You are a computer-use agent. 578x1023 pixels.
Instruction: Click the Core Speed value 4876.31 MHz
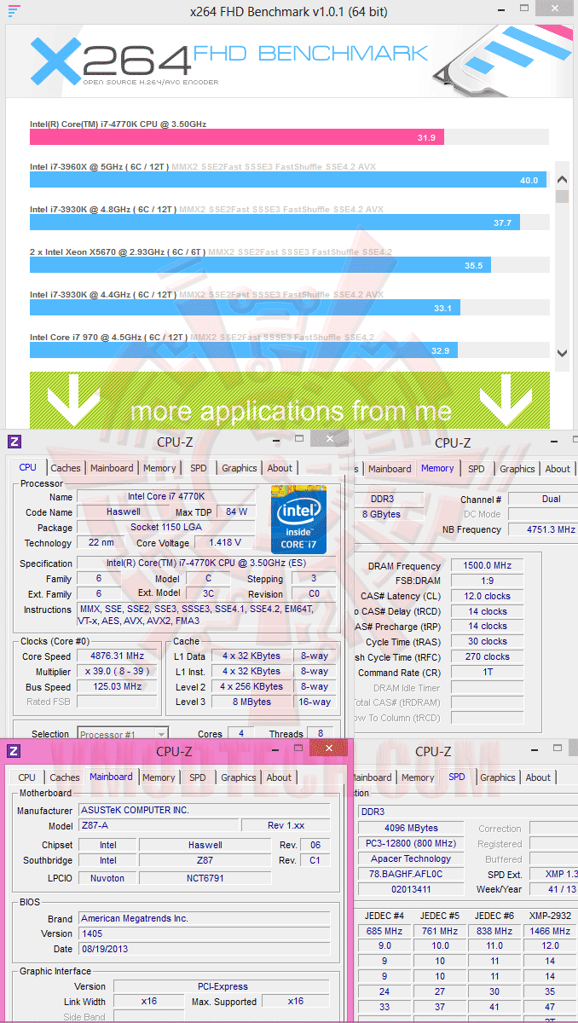(x=117, y=656)
